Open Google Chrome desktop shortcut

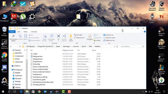[4, 57]
